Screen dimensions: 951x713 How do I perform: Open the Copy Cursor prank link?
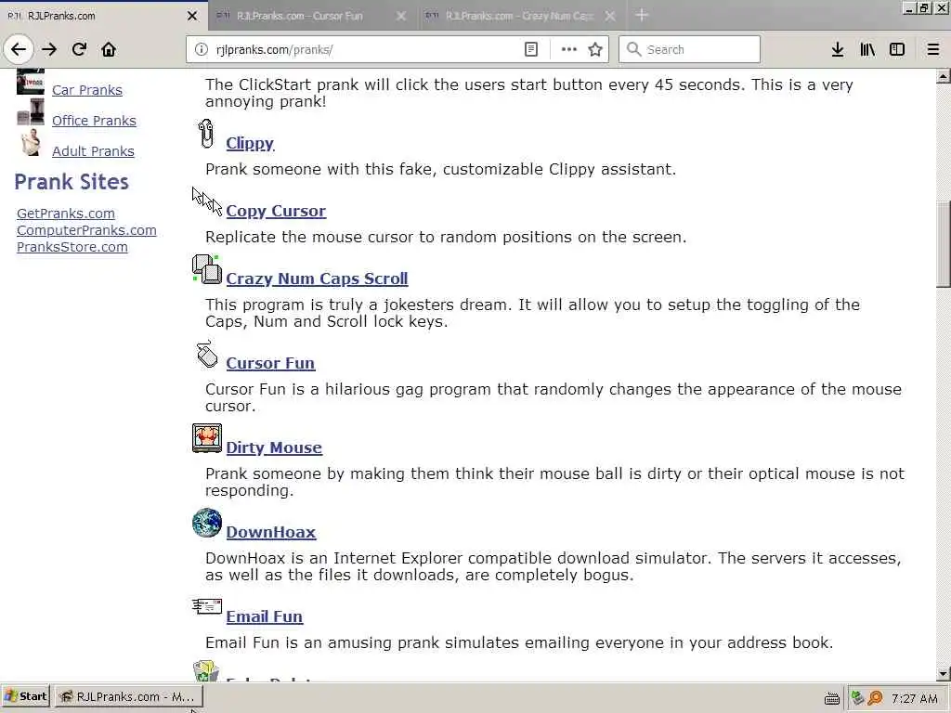point(276,211)
